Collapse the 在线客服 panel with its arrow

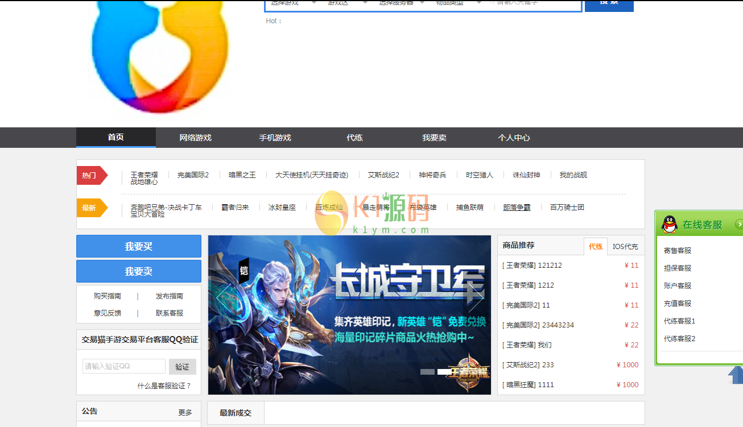(x=739, y=224)
